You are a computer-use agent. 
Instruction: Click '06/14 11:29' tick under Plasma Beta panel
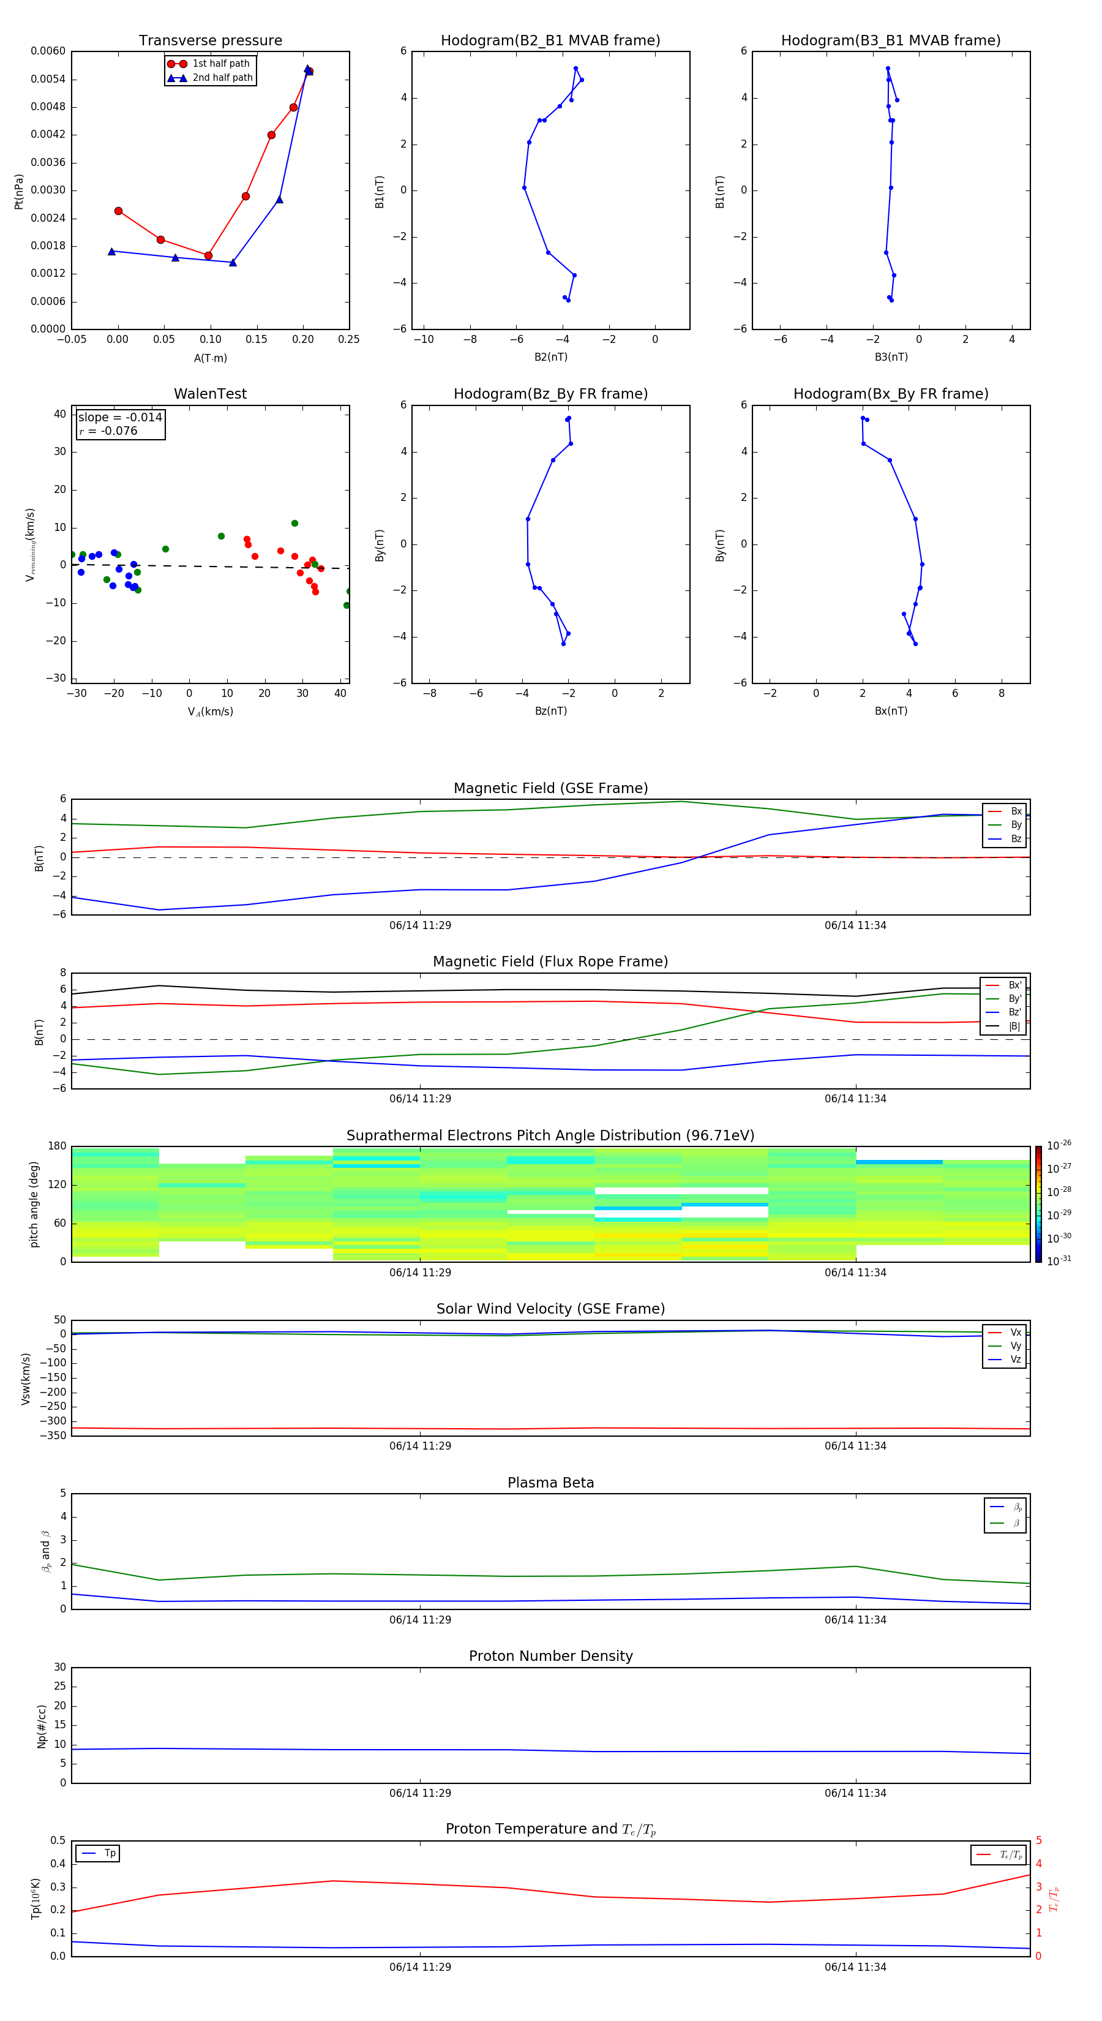421,1619
